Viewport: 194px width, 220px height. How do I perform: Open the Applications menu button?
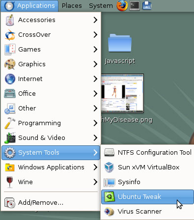29,6
